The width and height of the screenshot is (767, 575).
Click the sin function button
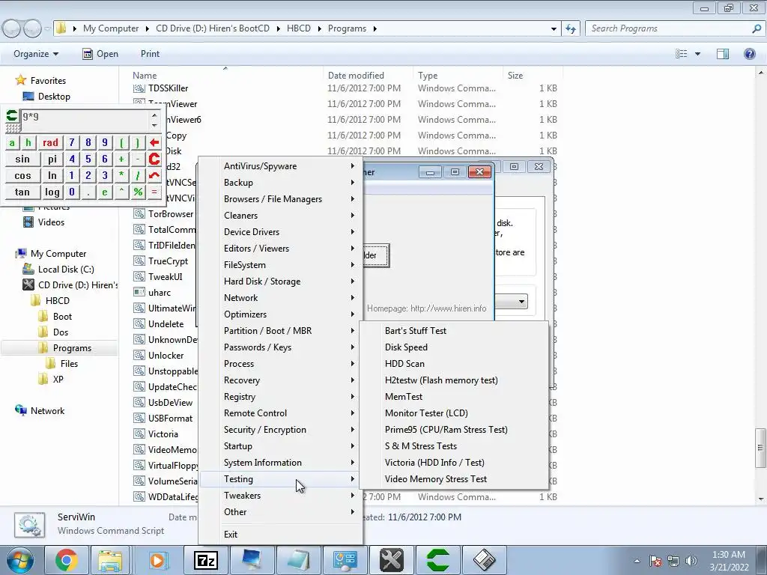click(x=22, y=159)
